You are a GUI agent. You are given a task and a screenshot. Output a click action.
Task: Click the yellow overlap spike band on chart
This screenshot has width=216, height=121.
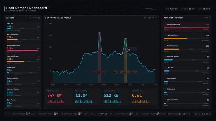click(125, 60)
